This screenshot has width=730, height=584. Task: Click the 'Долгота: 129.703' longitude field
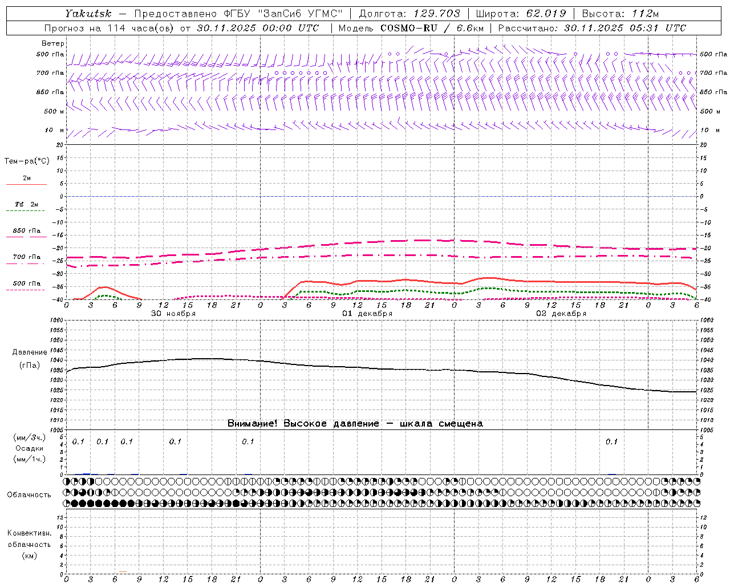pos(409,14)
